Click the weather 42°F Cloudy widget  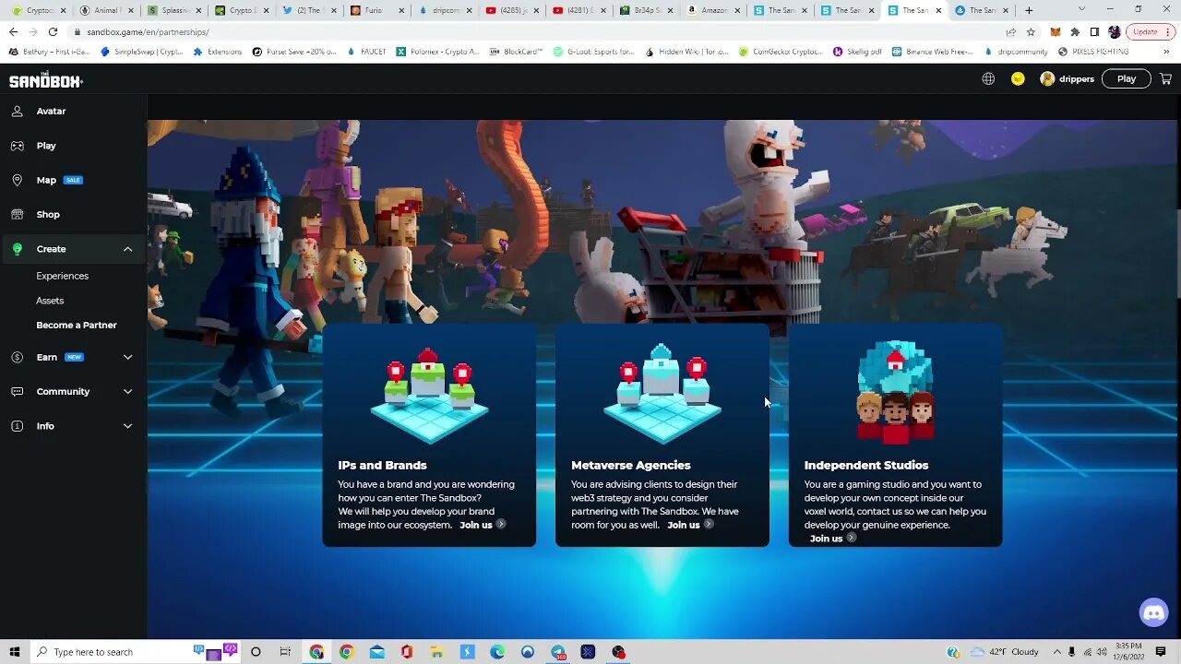[x=1004, y=652]
